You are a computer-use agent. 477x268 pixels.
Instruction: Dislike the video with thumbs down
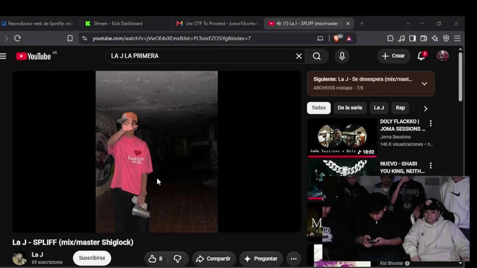[177, 259]
